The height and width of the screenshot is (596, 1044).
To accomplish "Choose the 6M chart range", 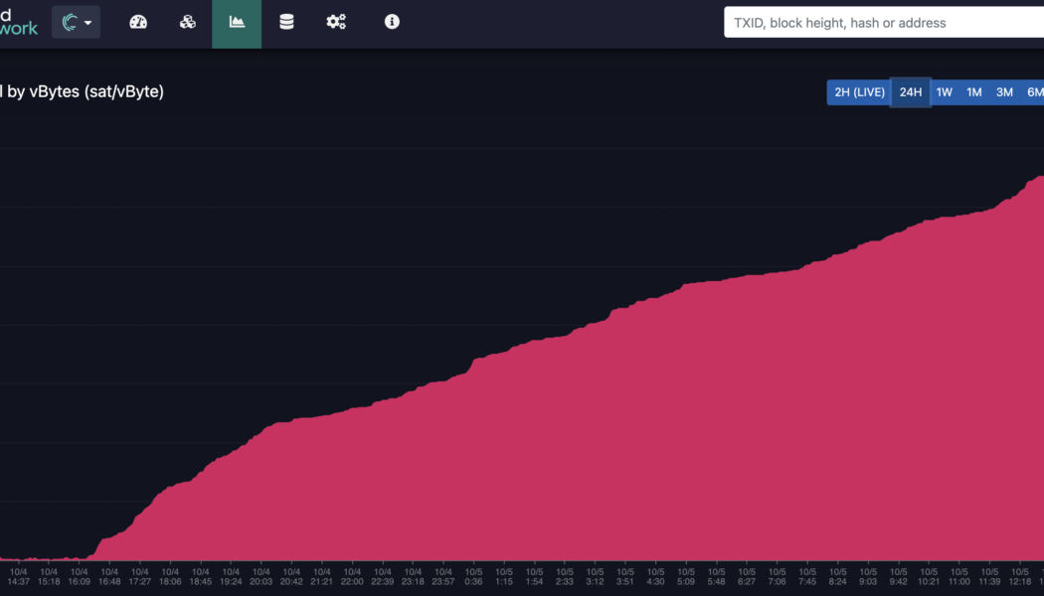I will tap(1034, 92).
